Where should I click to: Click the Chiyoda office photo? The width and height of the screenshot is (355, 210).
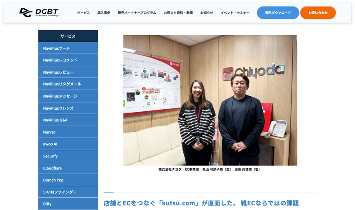point(210,100)
